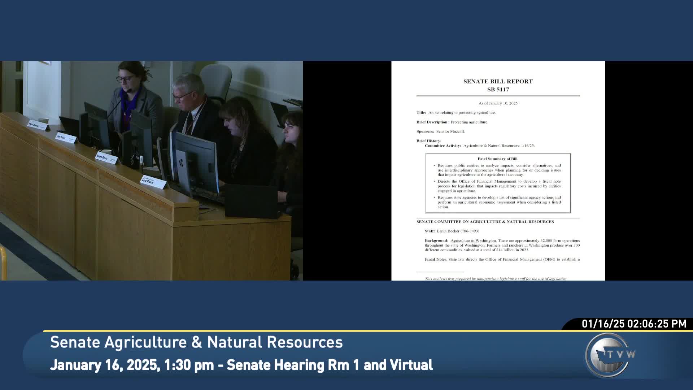Click the 'SB 5117' bill number

[x=498, y=90]
